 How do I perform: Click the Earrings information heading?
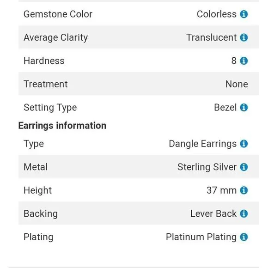62,126
